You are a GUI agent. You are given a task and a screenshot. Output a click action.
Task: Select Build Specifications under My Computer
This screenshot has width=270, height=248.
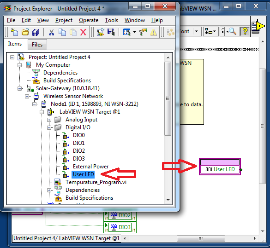pos(67,81)
